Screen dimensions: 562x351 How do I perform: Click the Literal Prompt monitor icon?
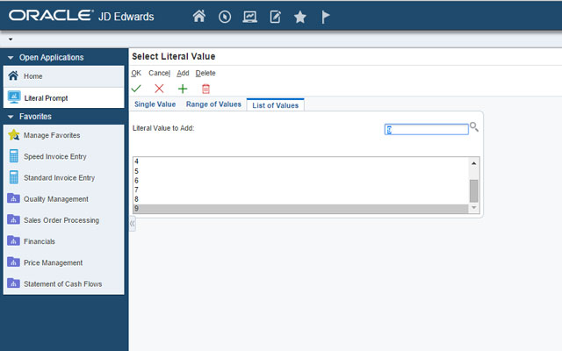click(x=14, y=97)
